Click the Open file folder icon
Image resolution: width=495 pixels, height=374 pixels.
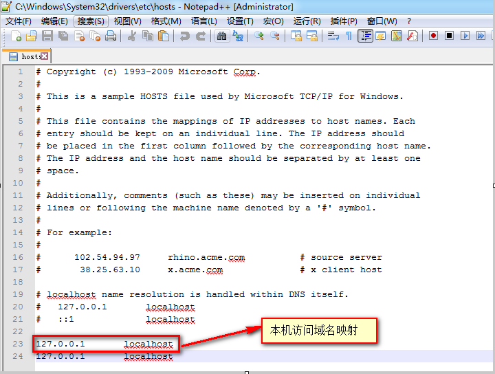[31, 36]
